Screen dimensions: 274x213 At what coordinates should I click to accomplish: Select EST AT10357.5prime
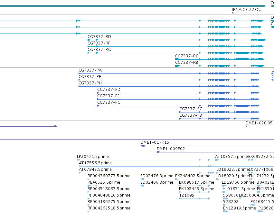click(231, 157)
